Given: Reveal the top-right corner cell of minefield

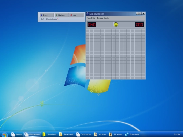Looking at the screenshot, I should point(144,31).
